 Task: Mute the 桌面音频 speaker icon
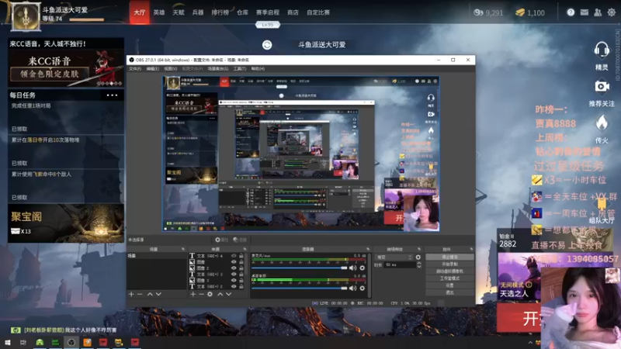[x=352, y=288]
